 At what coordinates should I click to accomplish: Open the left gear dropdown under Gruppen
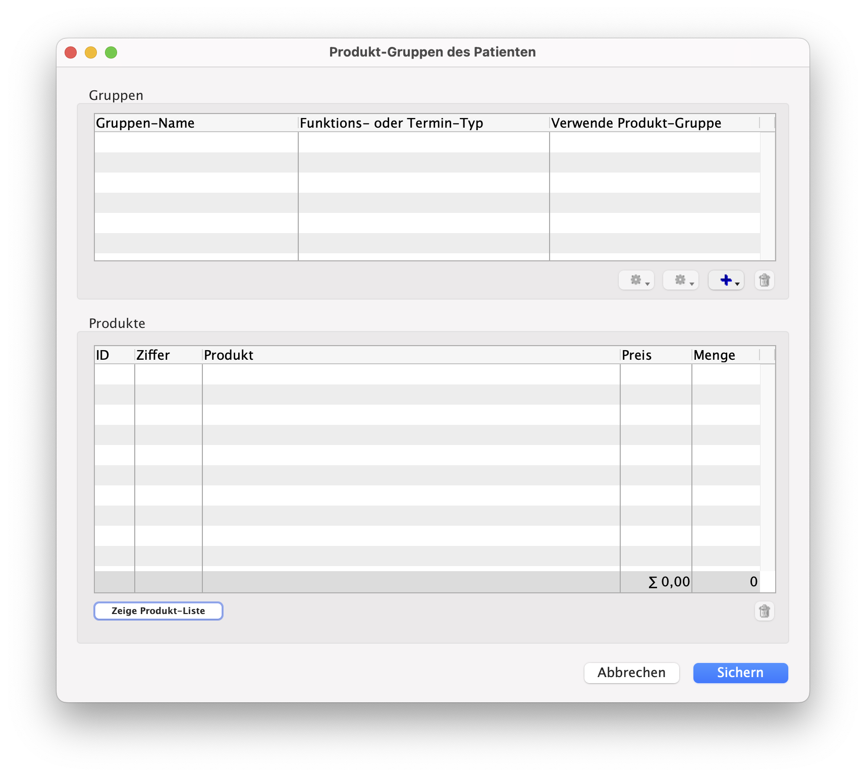click(636, 280)
